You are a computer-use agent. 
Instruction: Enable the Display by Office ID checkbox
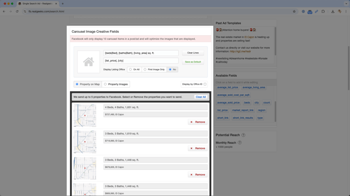coord(205,84)
